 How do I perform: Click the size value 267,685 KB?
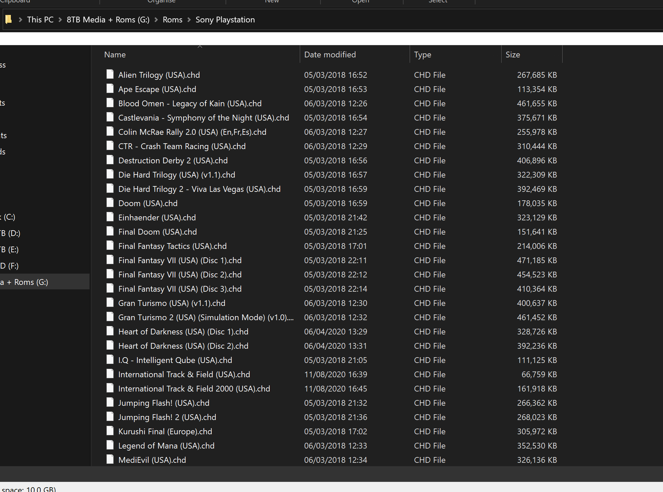(537, 75)
